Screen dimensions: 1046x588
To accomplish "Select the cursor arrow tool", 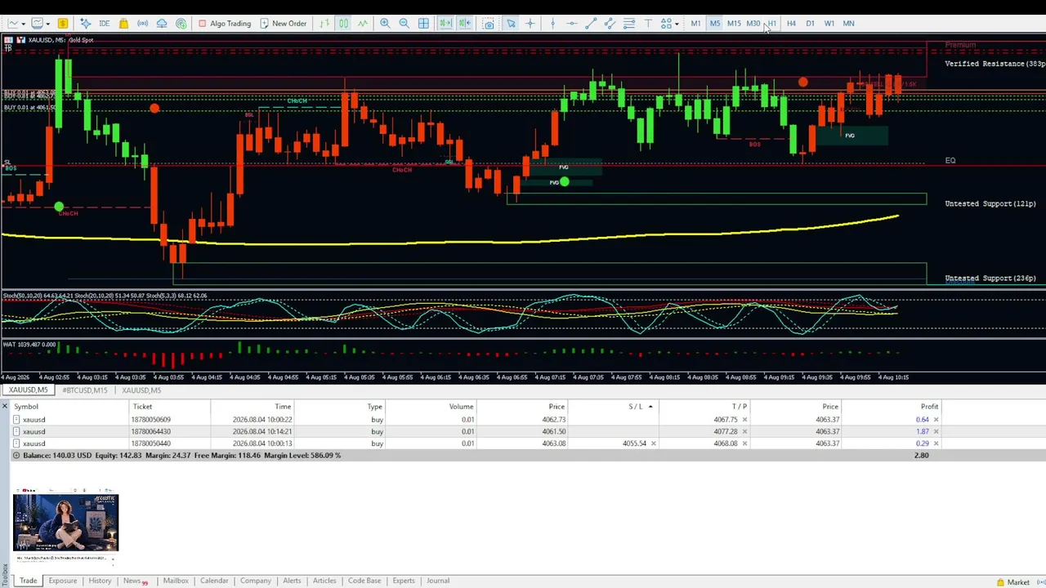I will [x=511, y=24].
